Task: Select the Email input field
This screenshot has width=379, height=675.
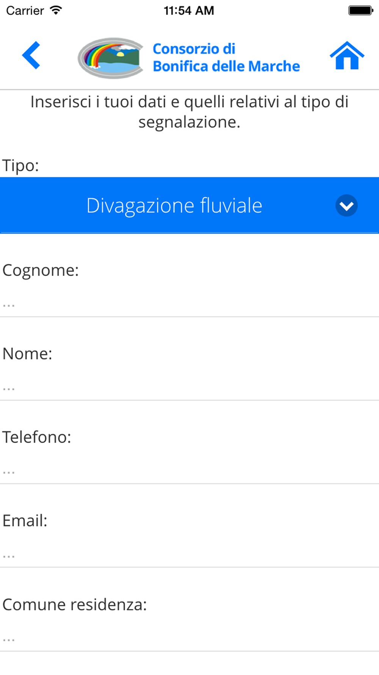Action: pos(189,555)
